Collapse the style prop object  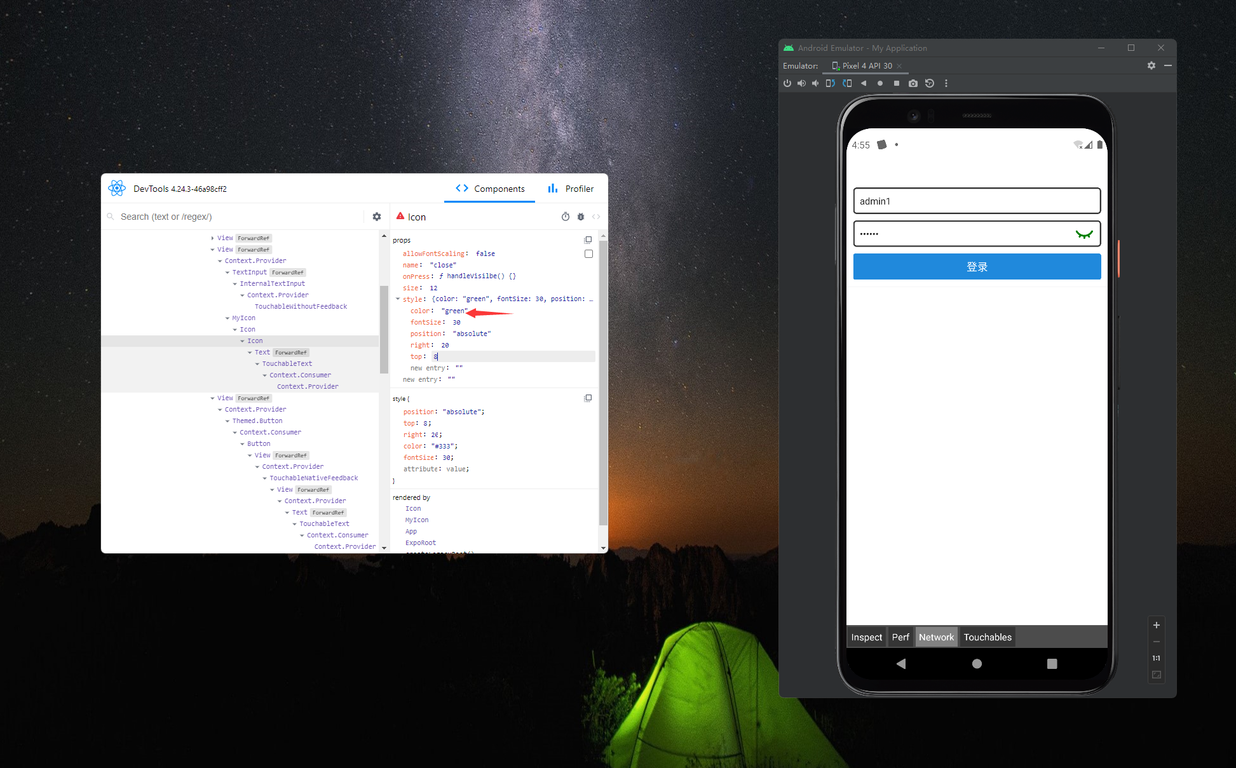pos(398,299)
